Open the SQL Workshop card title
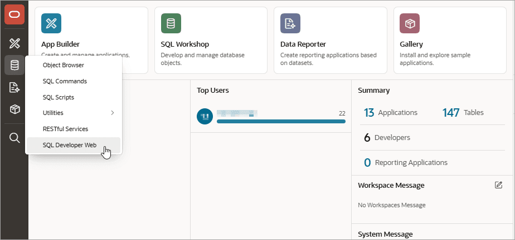The height and width of the screenshot is (240, 515). (x=185, y=44)
